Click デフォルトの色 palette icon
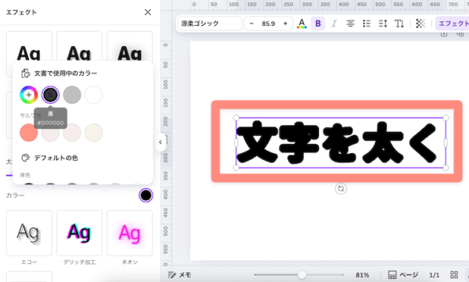 pos(26,158)
